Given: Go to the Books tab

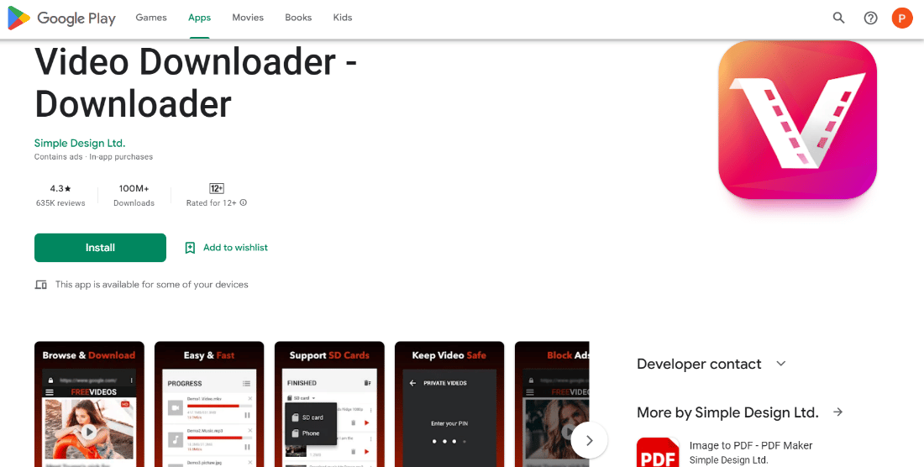Looking at the screenshot, I should (x=298, y=18).
